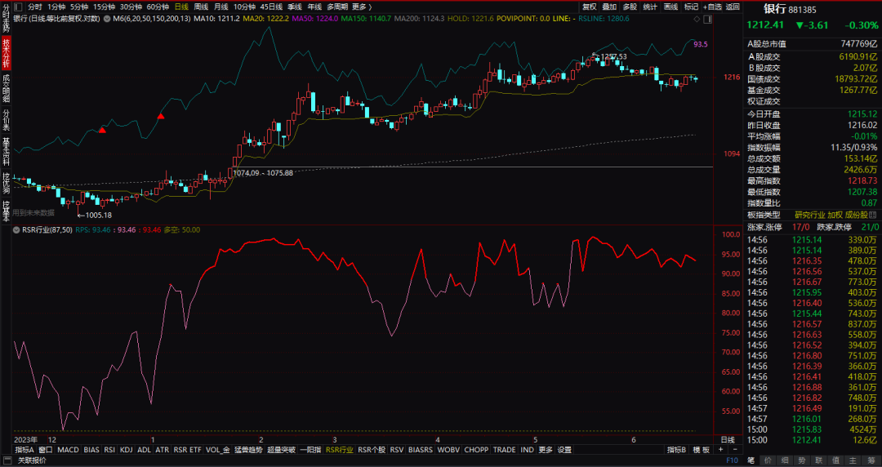Open the 指标A indicator group
The height and width of the screenshot is (467, 882).
click(x=24, y=450)
